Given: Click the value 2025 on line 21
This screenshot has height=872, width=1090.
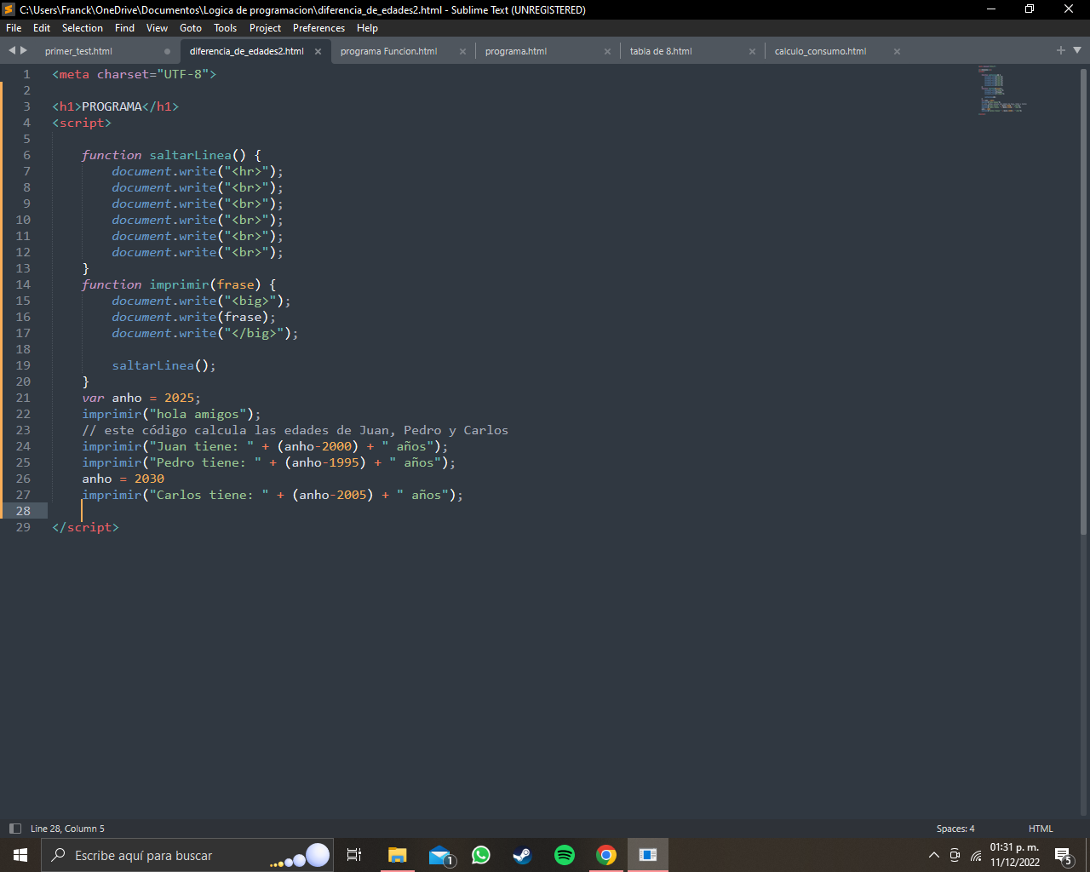Looking at the screenshot, I should coord(179,398).
